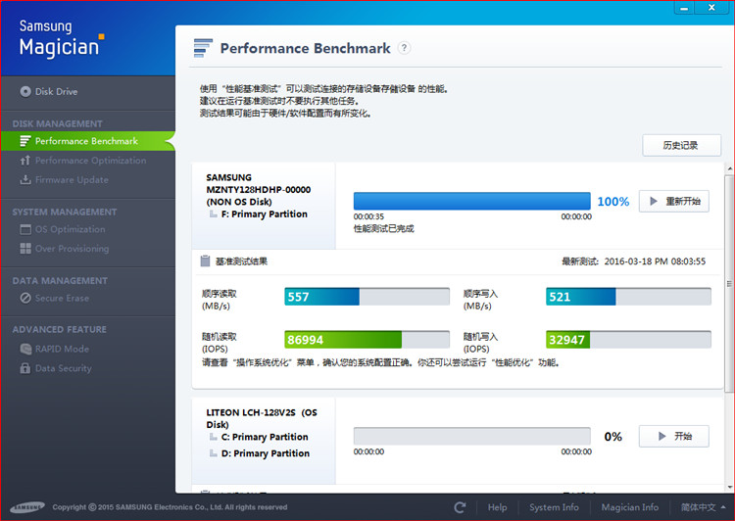Click the Disk Drive disc icon

(x=25, y=91)
